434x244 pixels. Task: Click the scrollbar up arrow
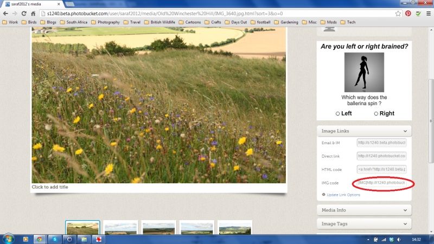(x=431, y=30)
